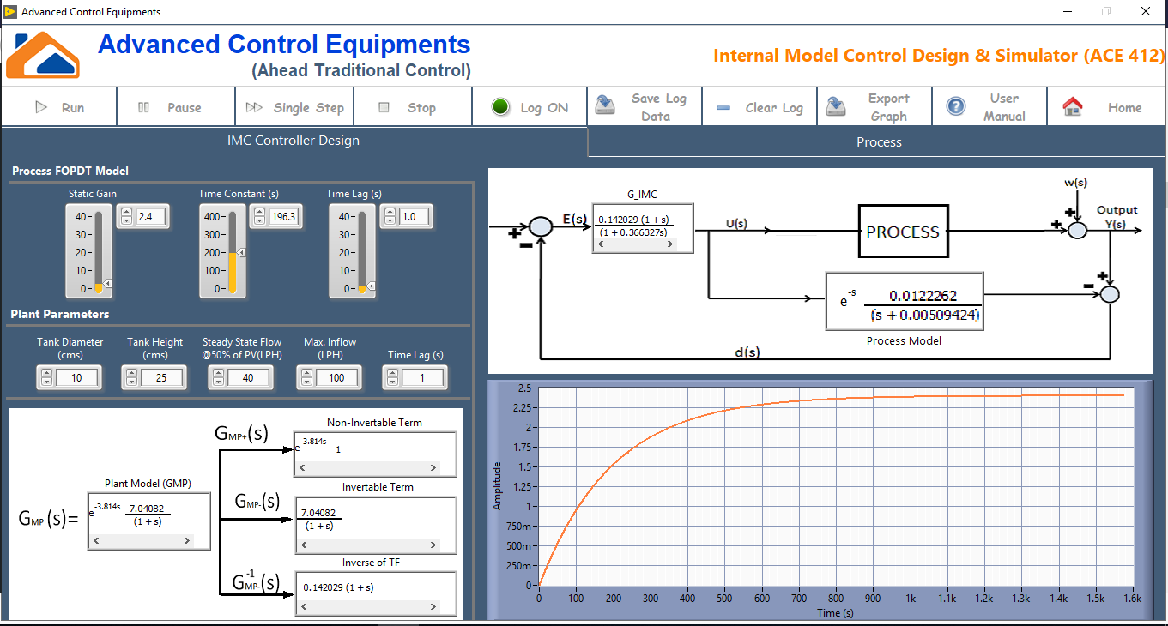Click the Run play icon
Viewport: 1168px width, 626px height.
point(41,108)
